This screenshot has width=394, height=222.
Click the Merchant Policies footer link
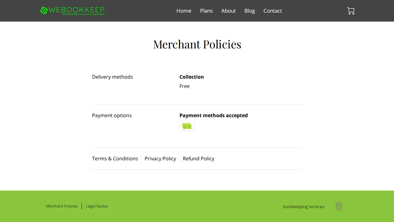(x=62, y=206)
